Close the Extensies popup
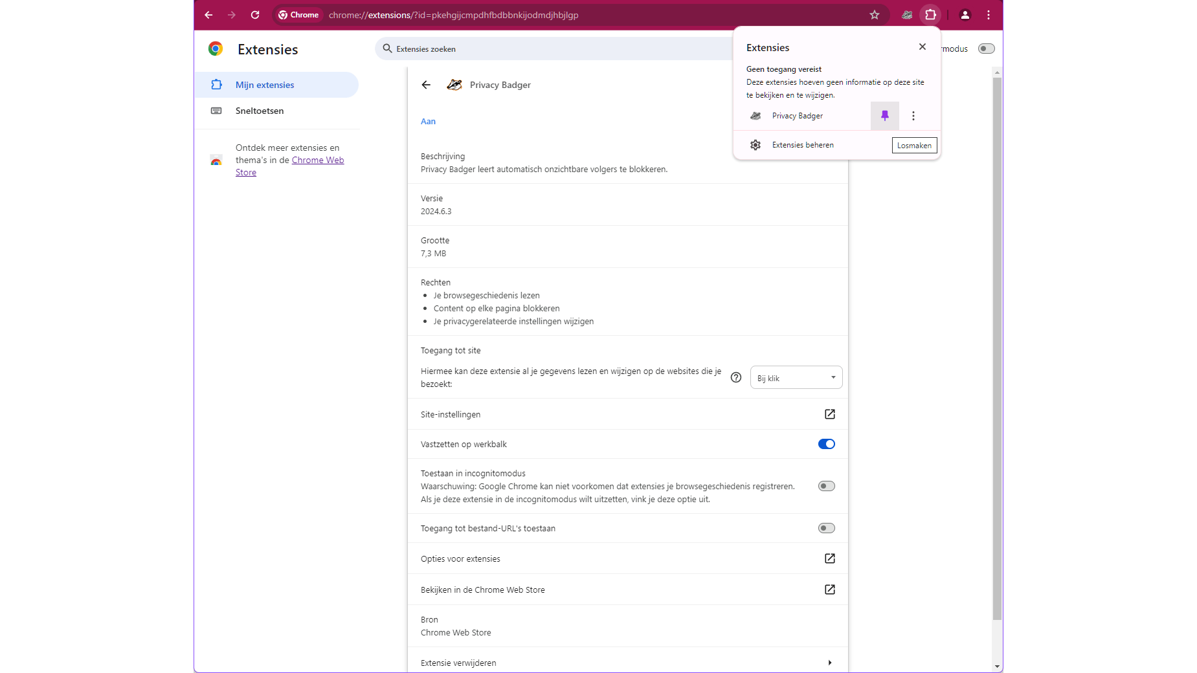The height and width of the screenshot is (673, 1197). [x=923, y=47]
